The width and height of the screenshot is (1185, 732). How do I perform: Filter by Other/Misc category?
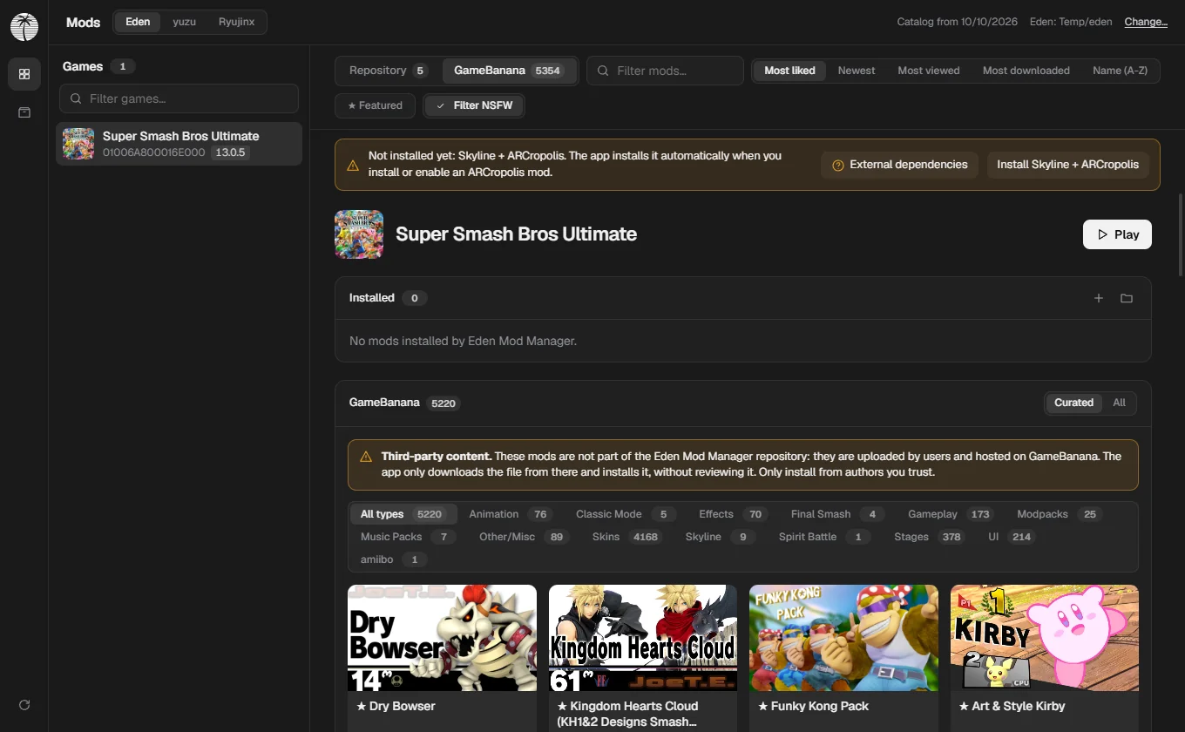[x=524, y=537]
